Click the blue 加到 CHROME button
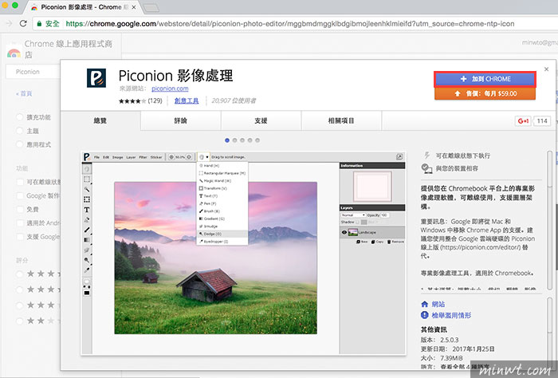The height and width of the screenshot is (378, 558). click(485, 79)
